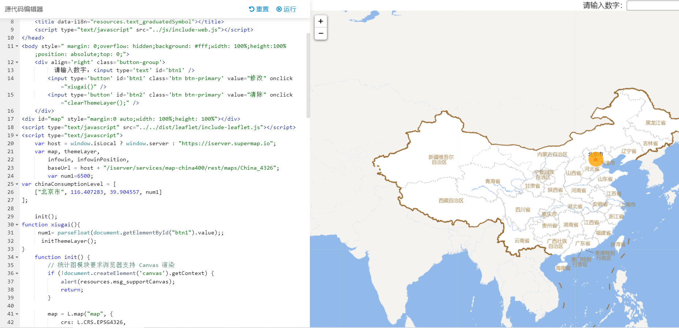Collapse code fold at line 41

click(17, 314)
